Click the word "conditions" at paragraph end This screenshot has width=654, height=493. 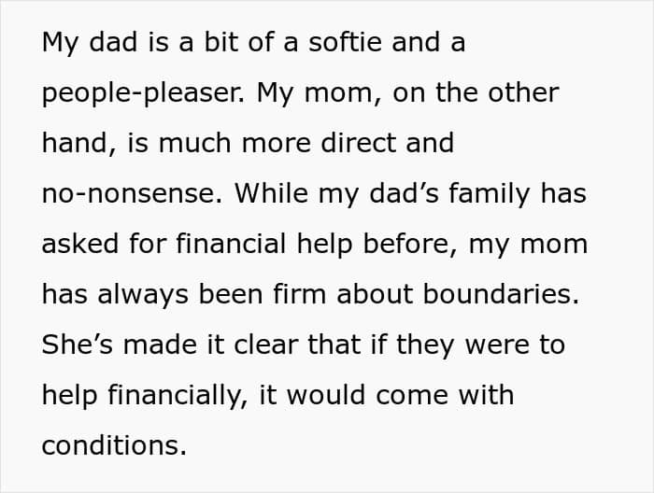pos(109,445)
